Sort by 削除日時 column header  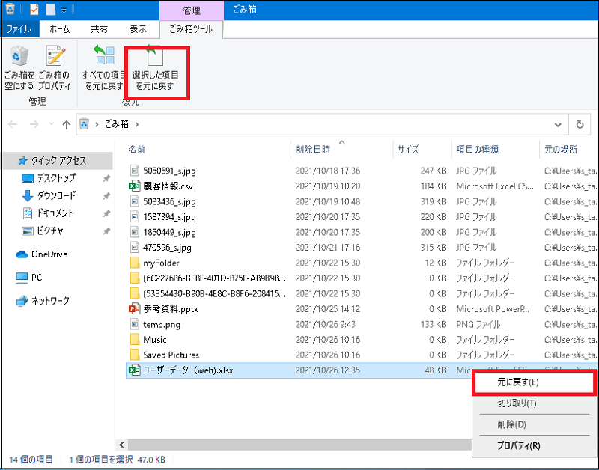click(313, 149)
